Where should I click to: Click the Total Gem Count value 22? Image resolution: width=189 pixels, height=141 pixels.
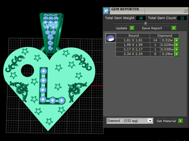[182, 18]
